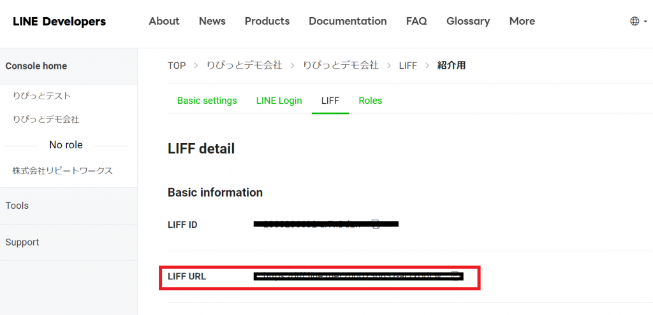Select 株式会社リピートワークス in sidebar
This screenshot has height=315, width=653.
coord(62,171)
